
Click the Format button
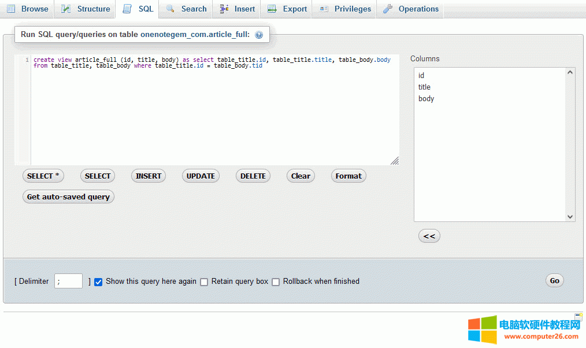click(348, 176)
